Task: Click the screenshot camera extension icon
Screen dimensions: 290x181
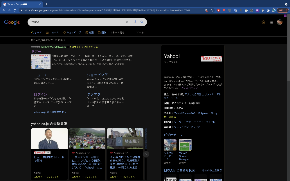Action: pos(251,10)
